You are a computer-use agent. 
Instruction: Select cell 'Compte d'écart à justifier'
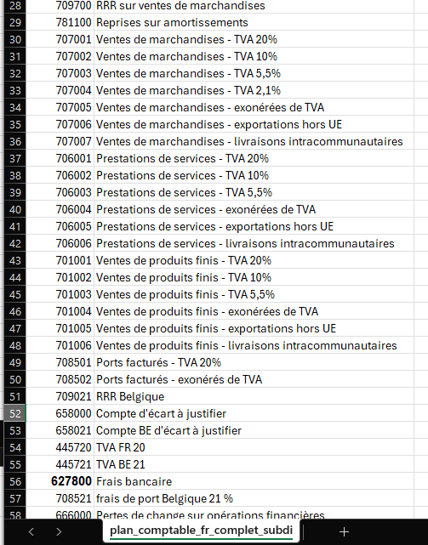[254, 413]
